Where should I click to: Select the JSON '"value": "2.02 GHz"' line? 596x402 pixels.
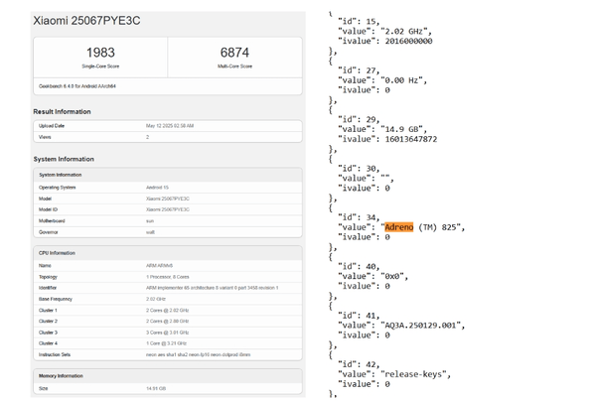(x=384, y=32)
